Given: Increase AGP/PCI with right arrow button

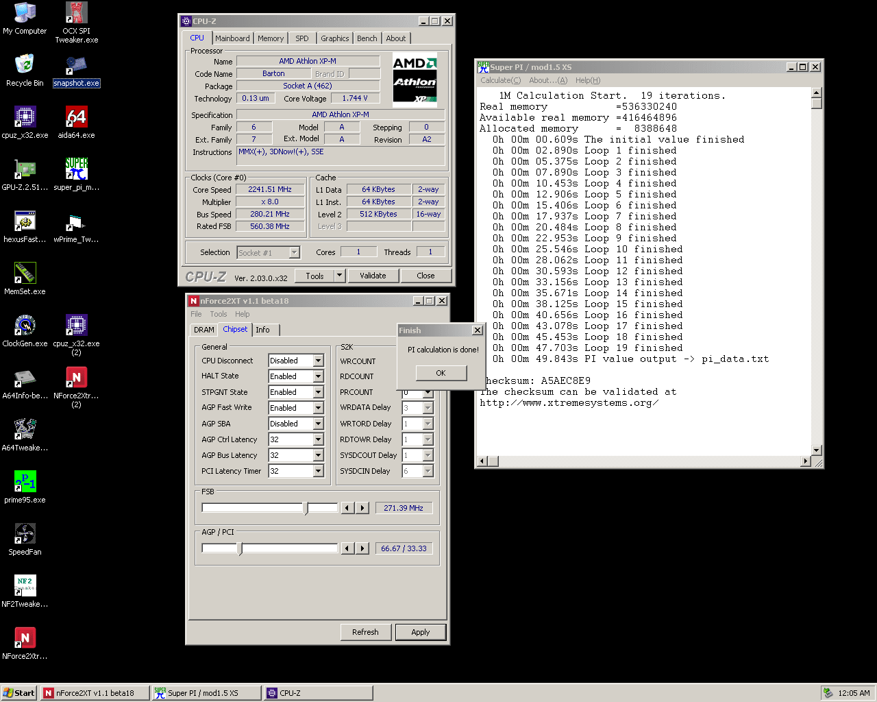Looking at the screenshot, I should (x=363, y=548).
